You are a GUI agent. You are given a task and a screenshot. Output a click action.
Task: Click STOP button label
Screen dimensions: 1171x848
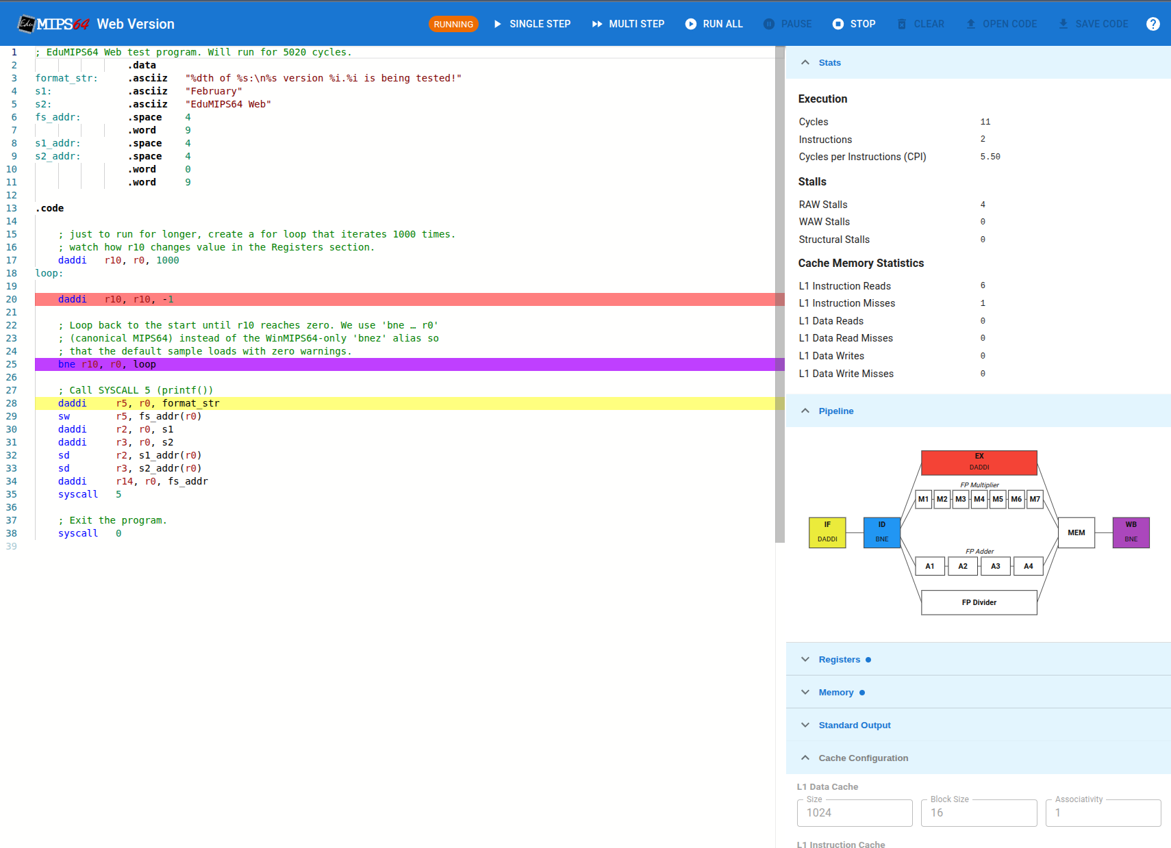click(x=863, y=24)
